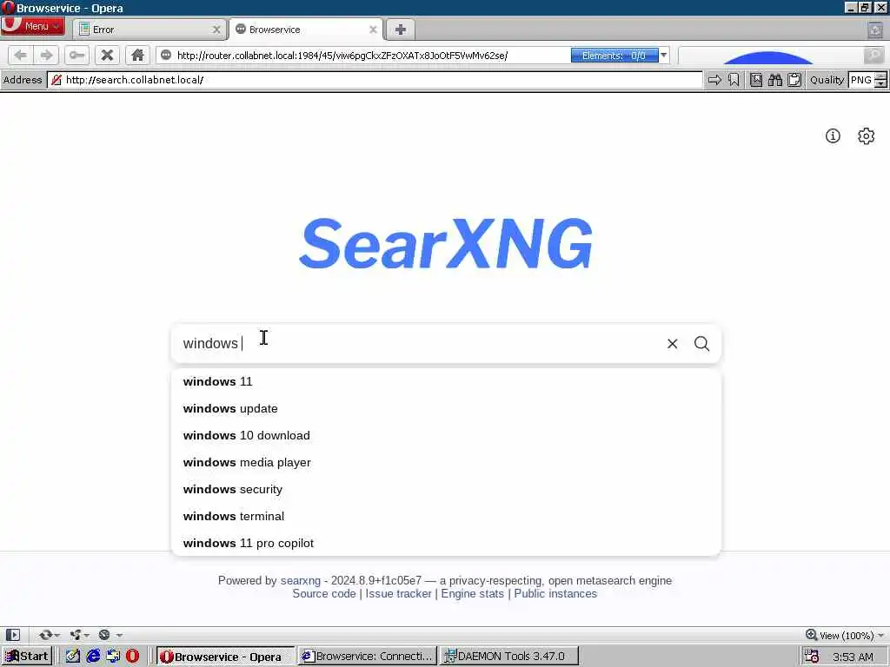Image resolution: width=890 pixels, height=667 pixels.
Task: Click the Browservice bookmarks list icon
Action: pos(756,80)
